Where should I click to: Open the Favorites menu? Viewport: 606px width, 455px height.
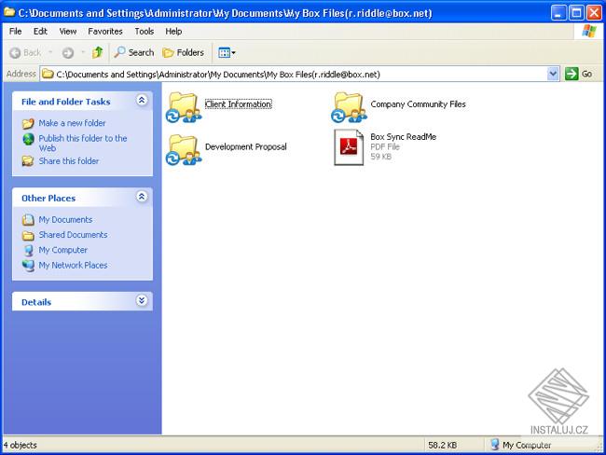point(105,32)
